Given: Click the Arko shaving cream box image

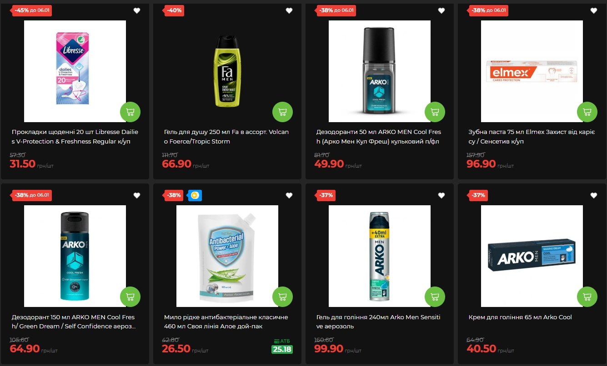Looking at the screenshot, I should point(532,256).
